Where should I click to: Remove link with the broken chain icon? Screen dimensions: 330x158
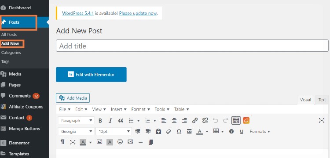click(x=205, y=120)
